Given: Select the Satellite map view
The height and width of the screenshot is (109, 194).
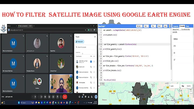Looking at the screenshot, I should pyautogui.click(x=189, y=86).
